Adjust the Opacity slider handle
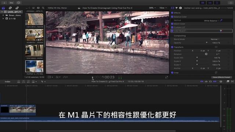 (x=207, y=43)
